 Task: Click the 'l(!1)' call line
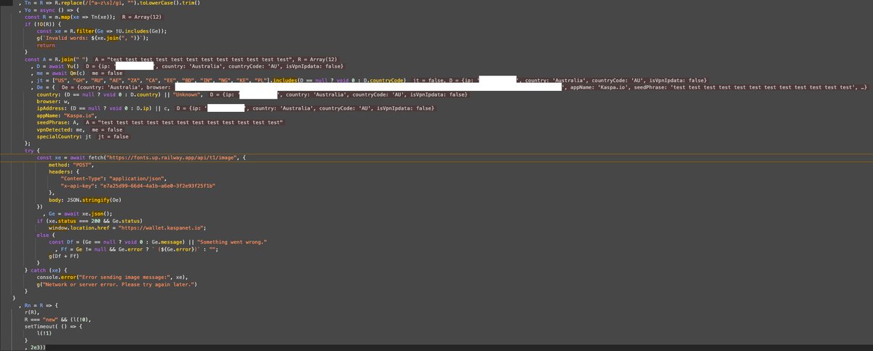coord(45,333)
